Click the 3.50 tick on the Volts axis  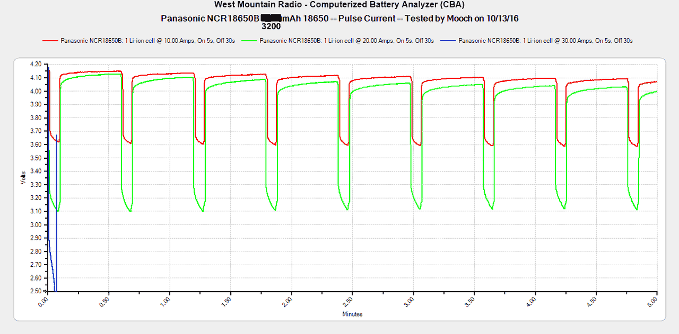pyautogui.click(x=36, y=158)
